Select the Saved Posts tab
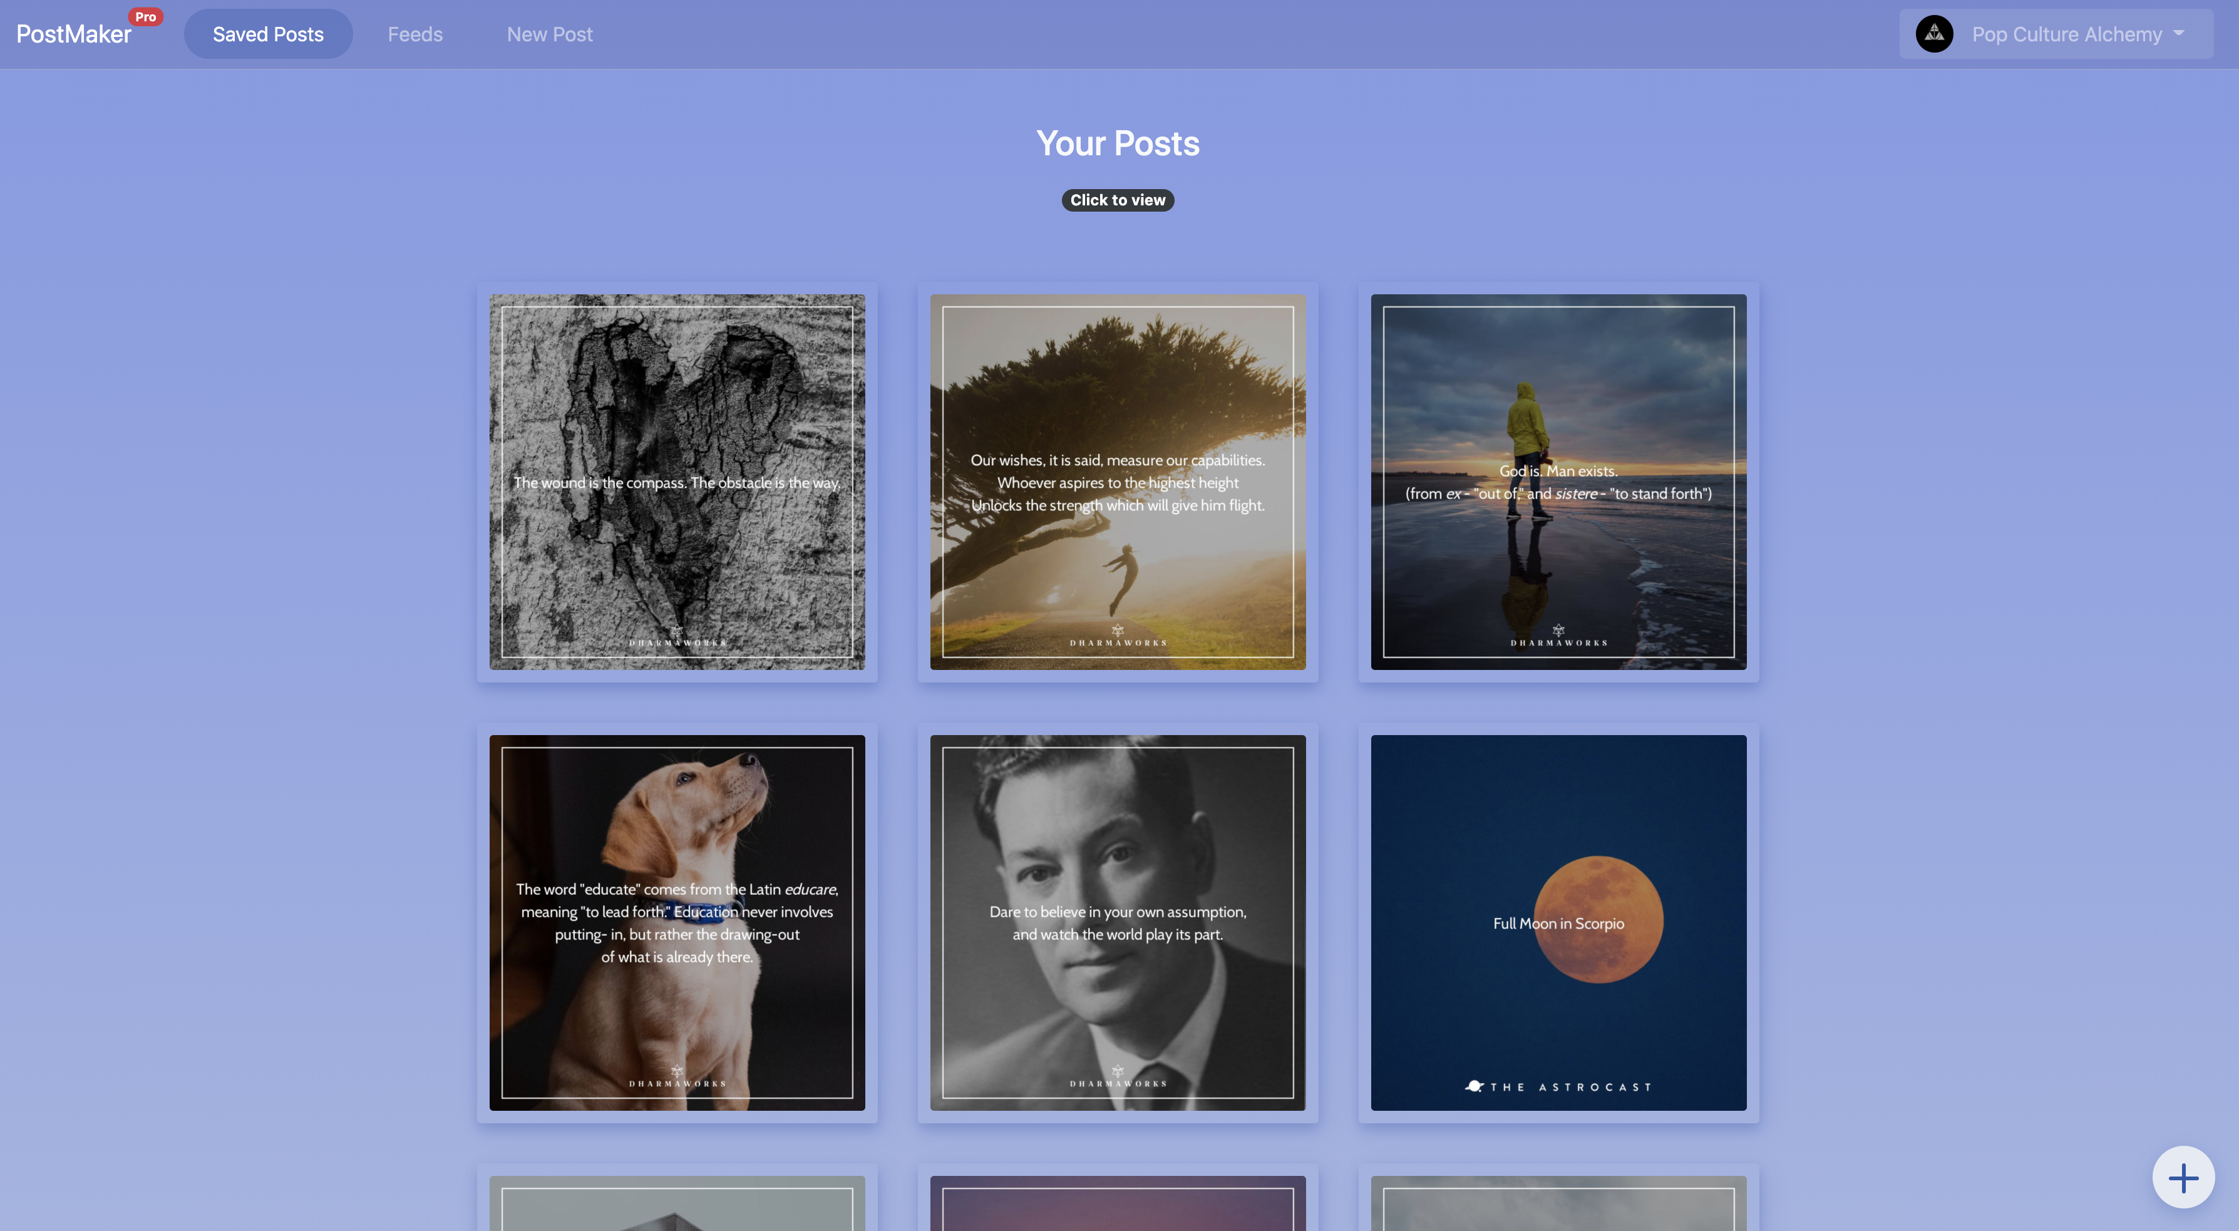 [268, 34]
